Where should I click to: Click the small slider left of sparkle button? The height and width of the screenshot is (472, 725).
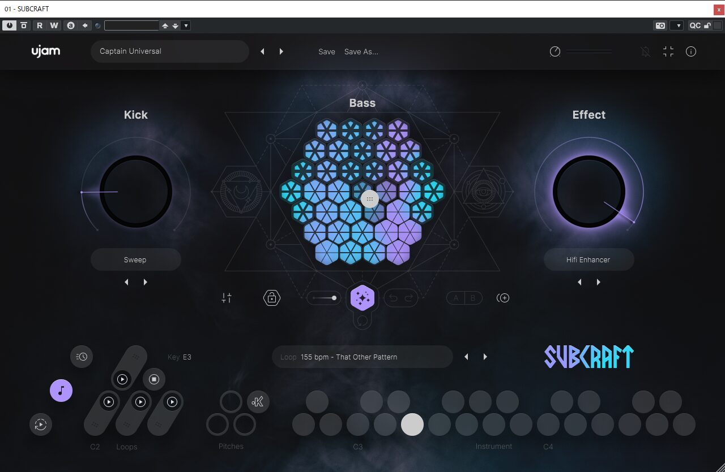pyautogui.click(x=325, y=298)
